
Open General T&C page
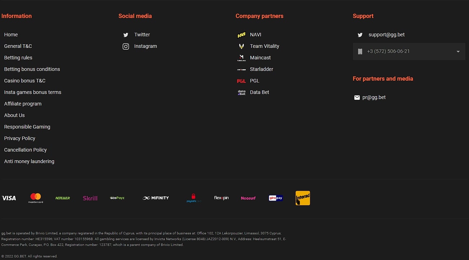tap(18, 46)
